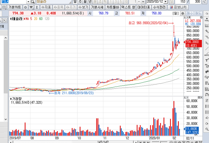The image size is (209, 143).
Task: Click the undo arrow in right toolbar
Action: 207,118
